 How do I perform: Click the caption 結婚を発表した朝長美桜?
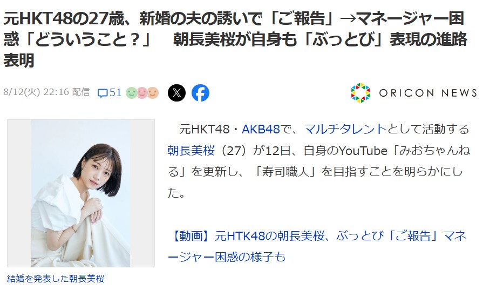click(x=56, y=279)
